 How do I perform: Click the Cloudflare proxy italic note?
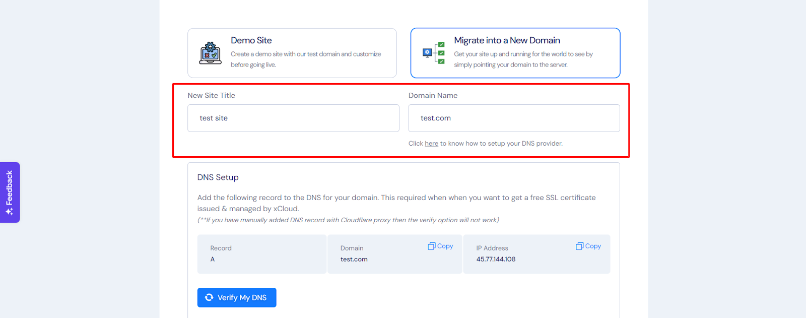348,220
